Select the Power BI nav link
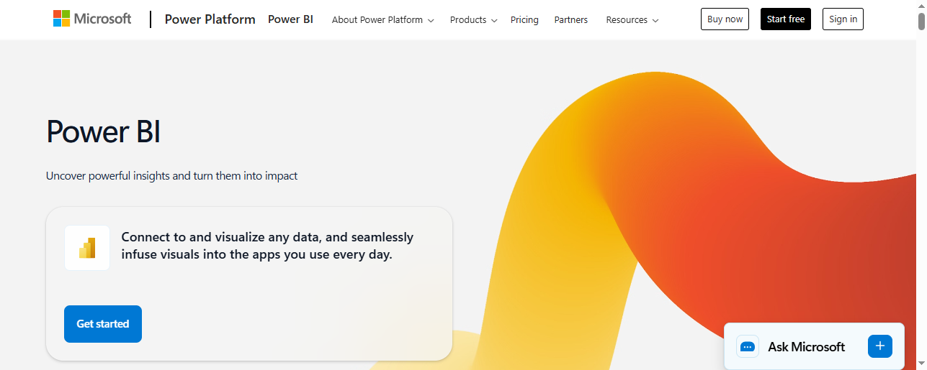 tap(290, 19)
